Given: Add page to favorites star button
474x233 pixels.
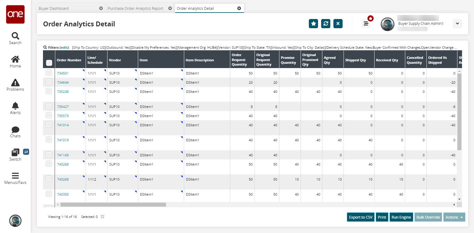Looking at the screenshot, I should click(x=313, y=24).
